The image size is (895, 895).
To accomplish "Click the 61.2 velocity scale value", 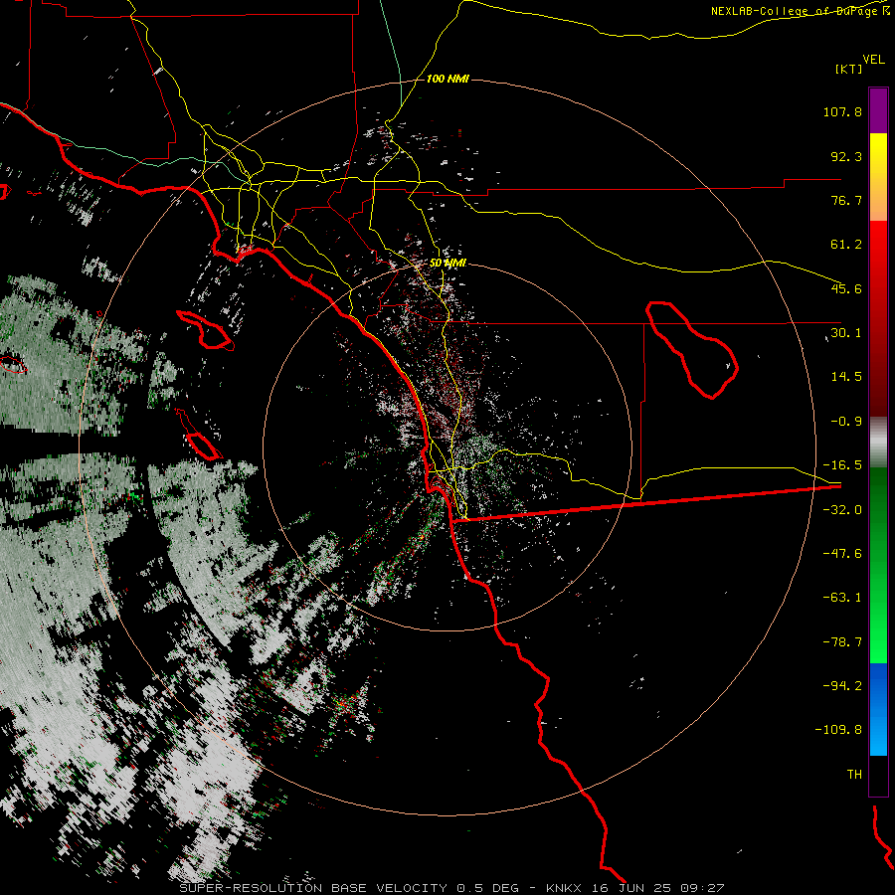I will (x=846, y=245).
